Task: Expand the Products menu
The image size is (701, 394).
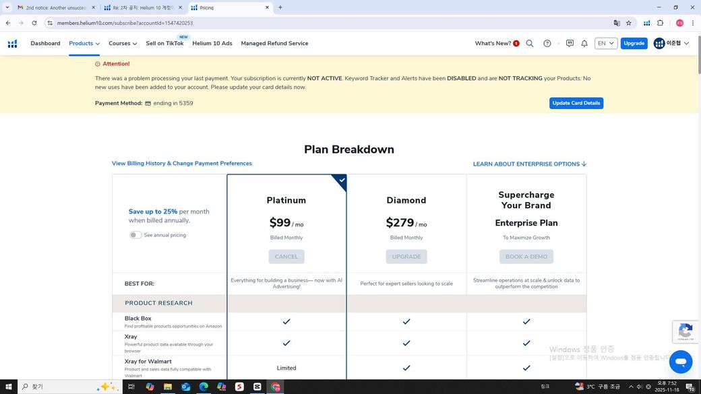Action: tap(84, 43)
